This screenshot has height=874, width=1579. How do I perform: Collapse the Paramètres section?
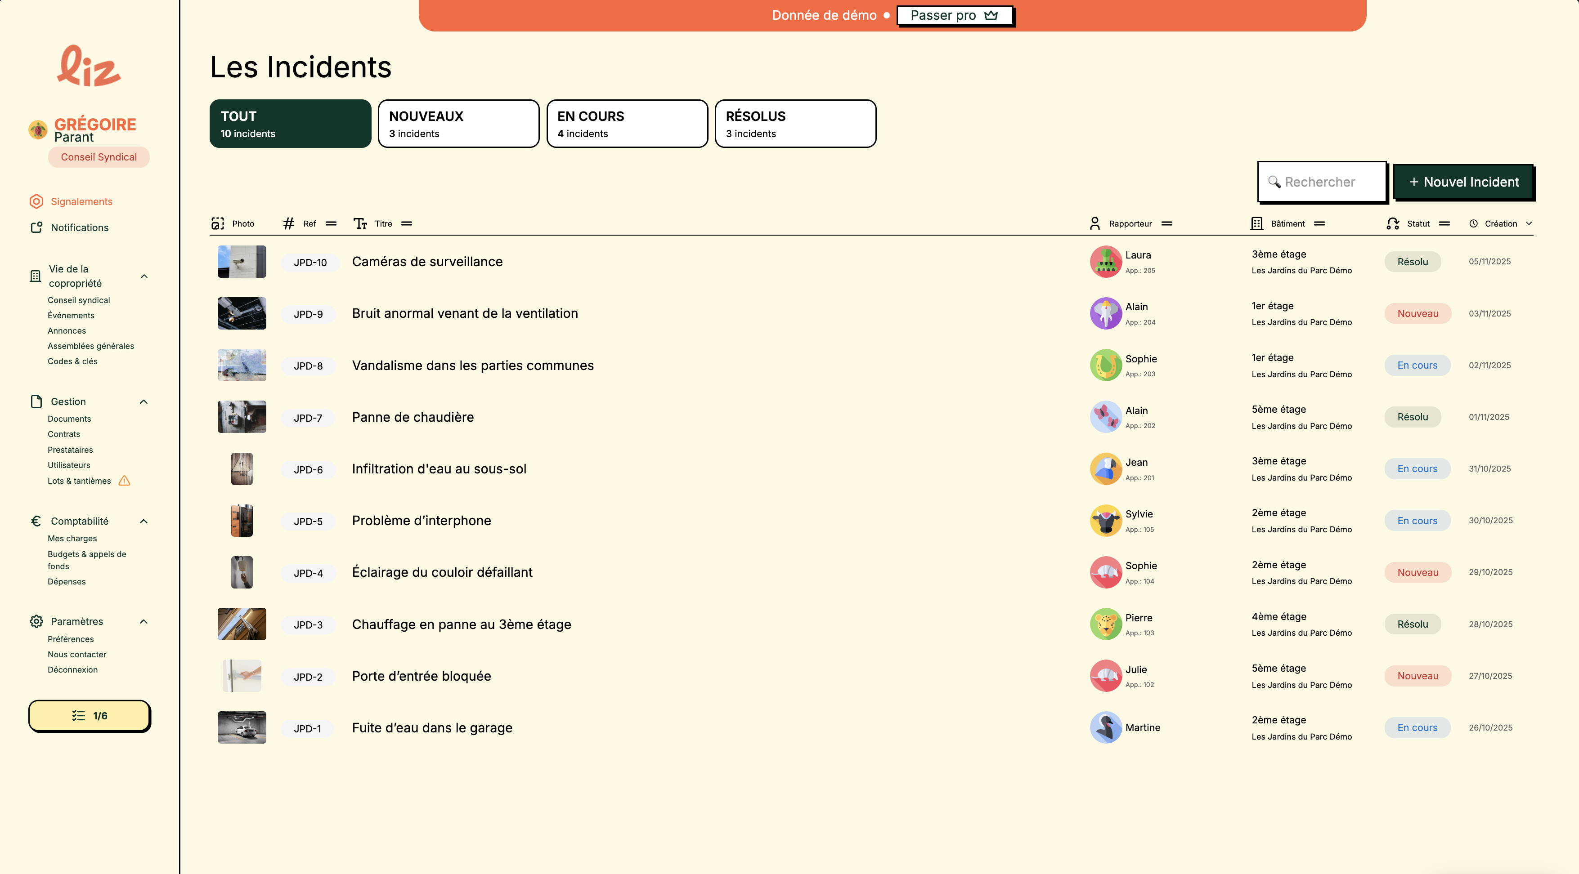coord(144,622)
